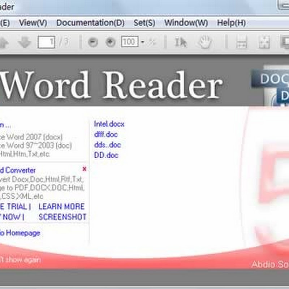This screenshot has width=289, height=289.
Task: Open recent file dff.doc
Action: coord(106,134)
